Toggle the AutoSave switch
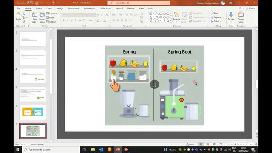This screenshot has height=153, width=272. tap(30, 3)
